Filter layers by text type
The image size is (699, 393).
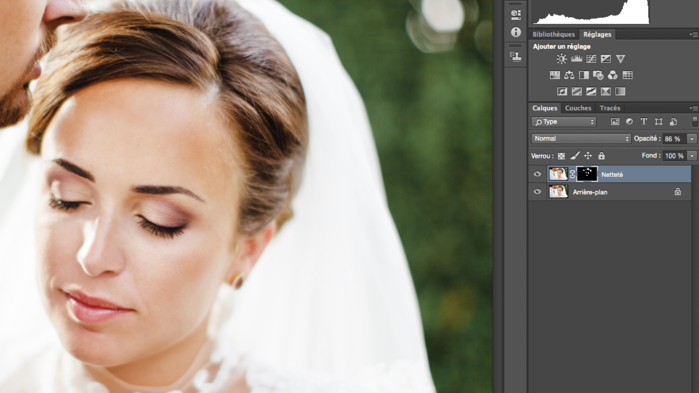click(644, 122)
